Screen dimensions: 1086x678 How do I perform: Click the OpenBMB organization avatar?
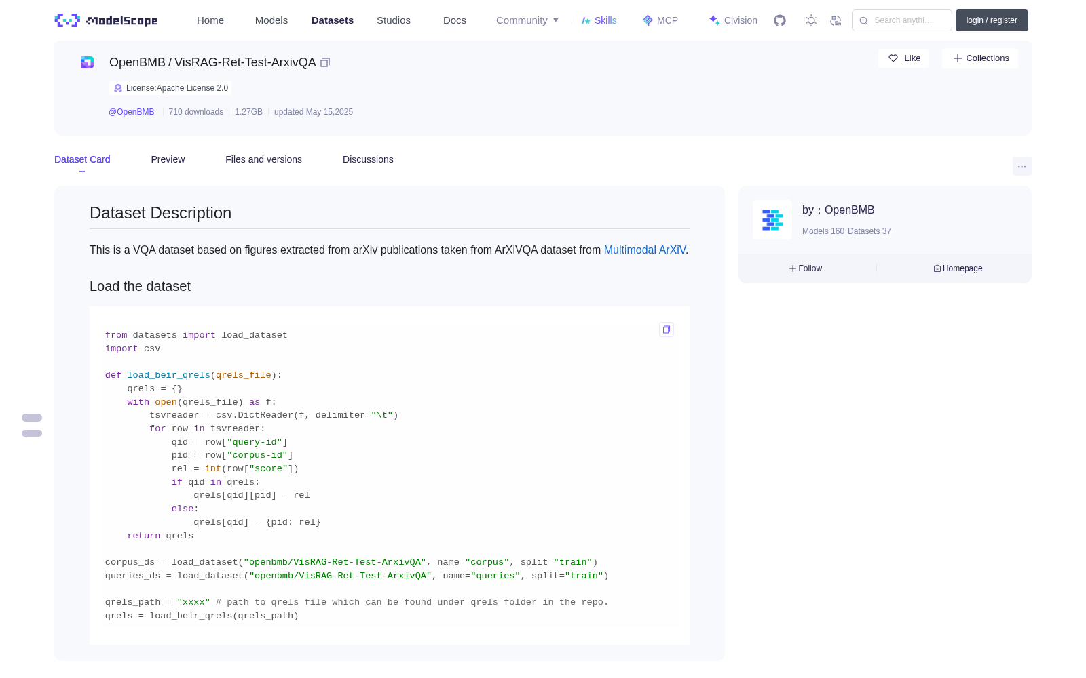coord(772,220)
